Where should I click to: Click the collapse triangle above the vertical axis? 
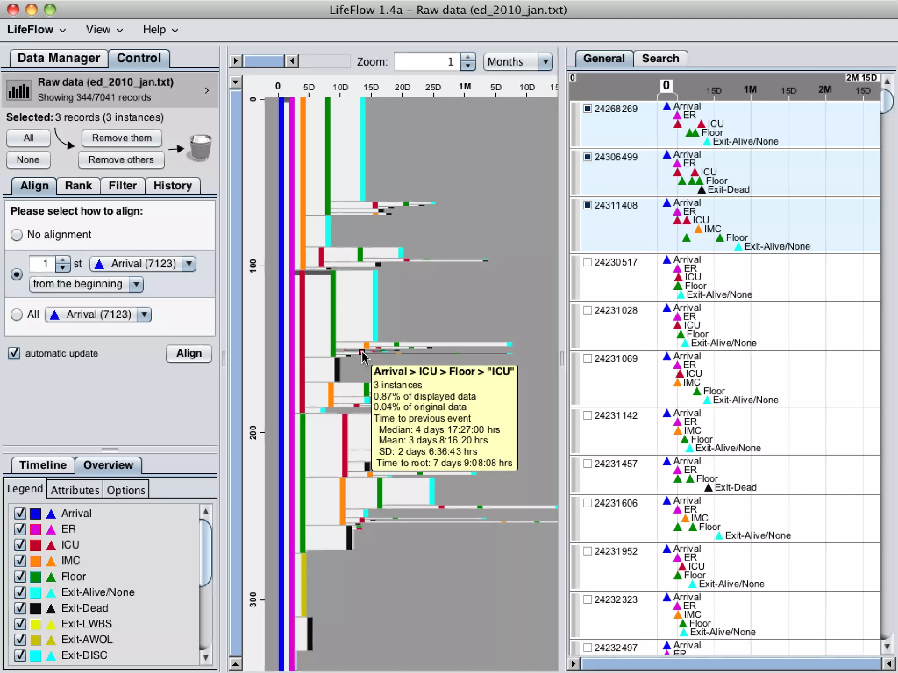[235, 82]
